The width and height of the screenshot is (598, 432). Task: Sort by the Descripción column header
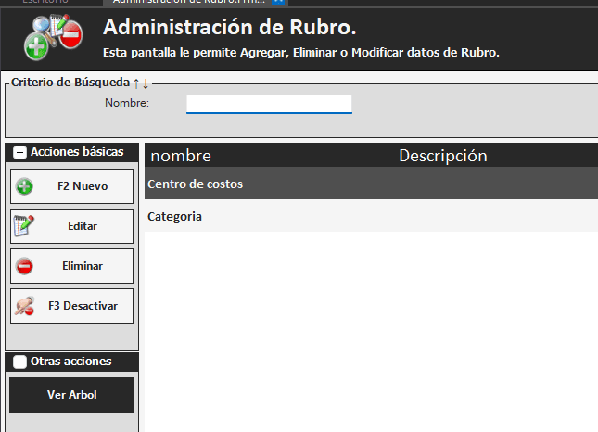(x=442, y=156)
